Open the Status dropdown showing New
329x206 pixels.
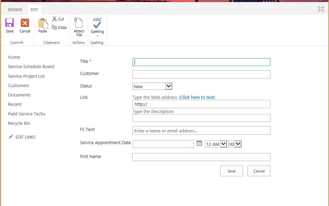click(152, 86)
